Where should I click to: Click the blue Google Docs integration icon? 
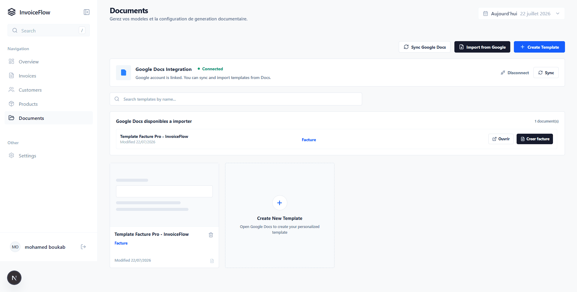click(x=124, y=73)
